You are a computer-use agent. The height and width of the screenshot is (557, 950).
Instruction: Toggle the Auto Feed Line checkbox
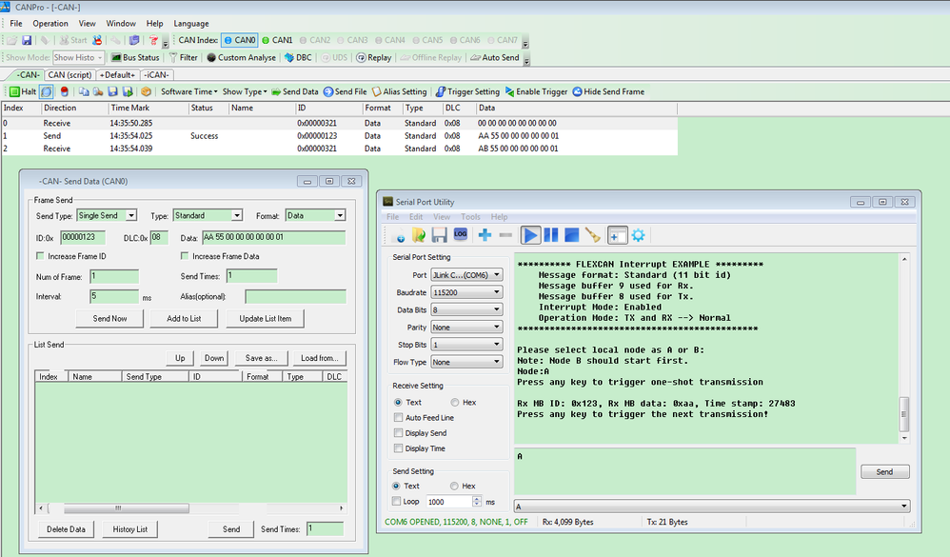click(x=398, y=418)
